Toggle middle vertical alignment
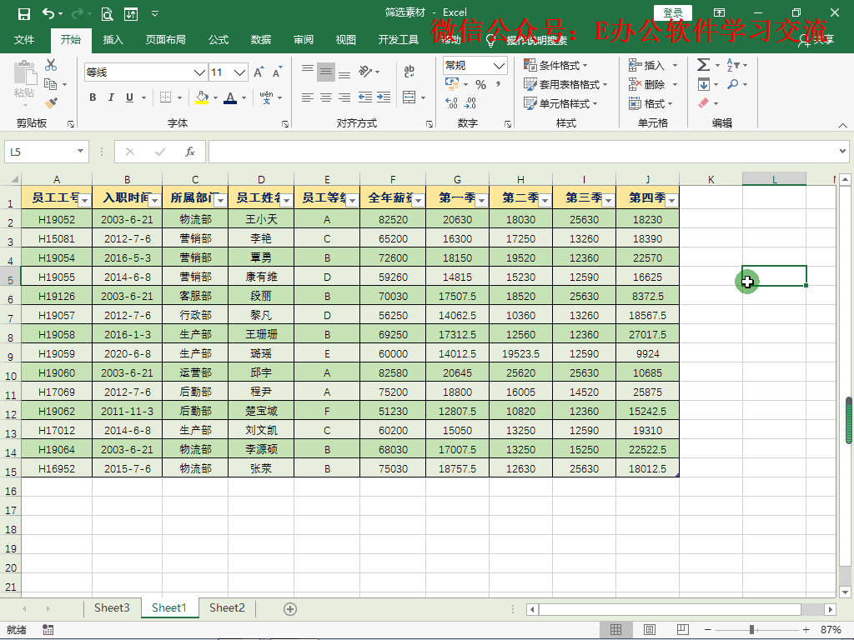The height and width of the screenshot is (640, 854). [x=326, y=72]
